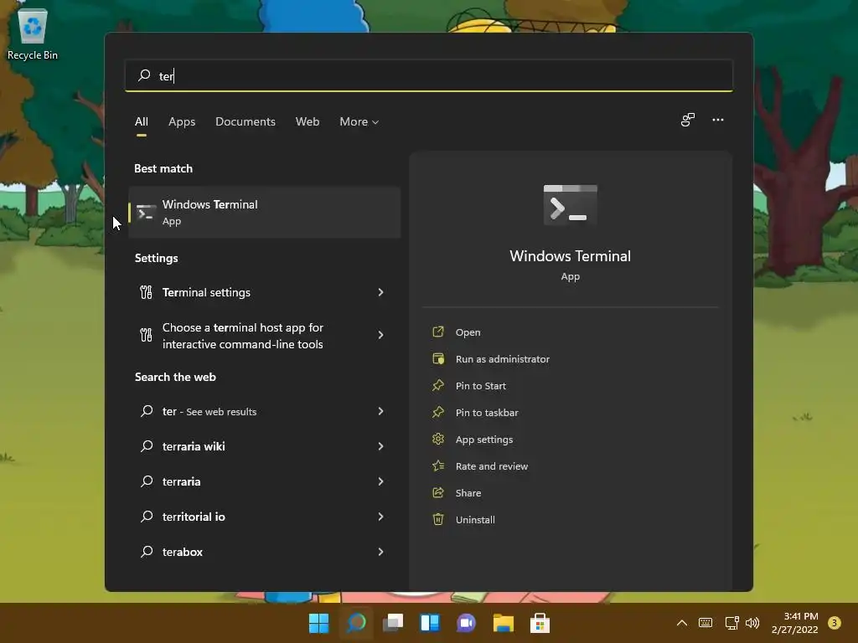The width and height of the screenshot is (858, 643).
Task: Open Teams Chat from the taskbar
Action: pyautogui.click(x=466, y=623)
